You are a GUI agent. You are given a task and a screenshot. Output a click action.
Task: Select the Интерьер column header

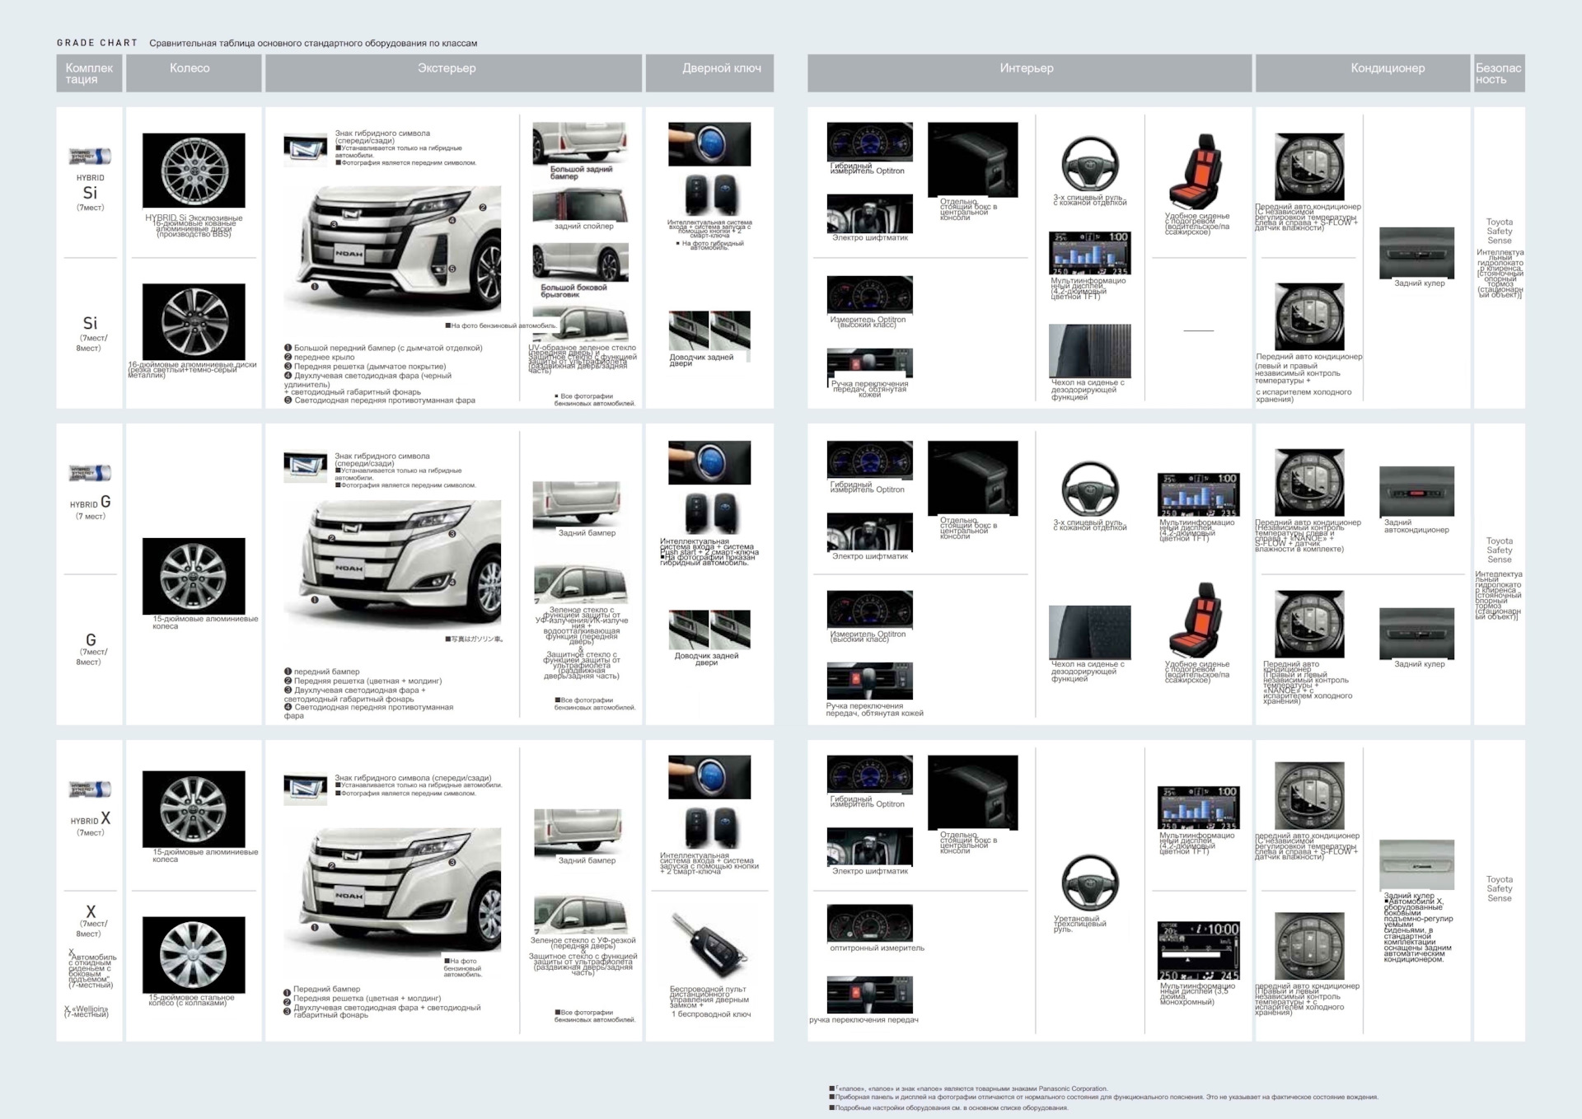click(x=1029, y=73)
